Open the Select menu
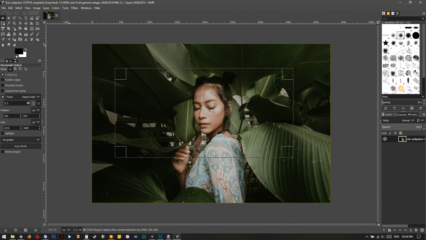Viewport: 426px width, 240px height. (19, 8)
